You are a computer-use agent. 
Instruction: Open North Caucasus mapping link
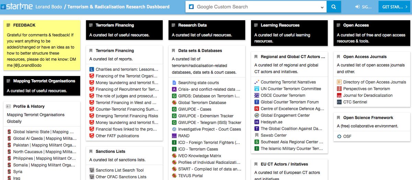pos(45,152)
